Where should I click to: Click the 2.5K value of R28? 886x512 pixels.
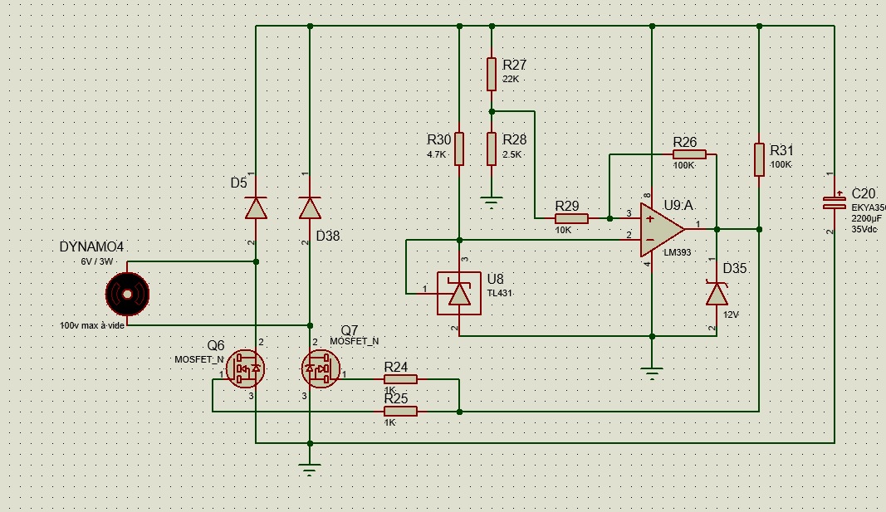click(x=512, y=154)
